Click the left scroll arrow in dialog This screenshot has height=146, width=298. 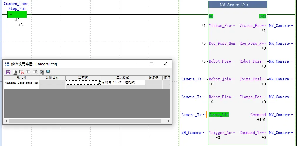click(x=7, y=121)
